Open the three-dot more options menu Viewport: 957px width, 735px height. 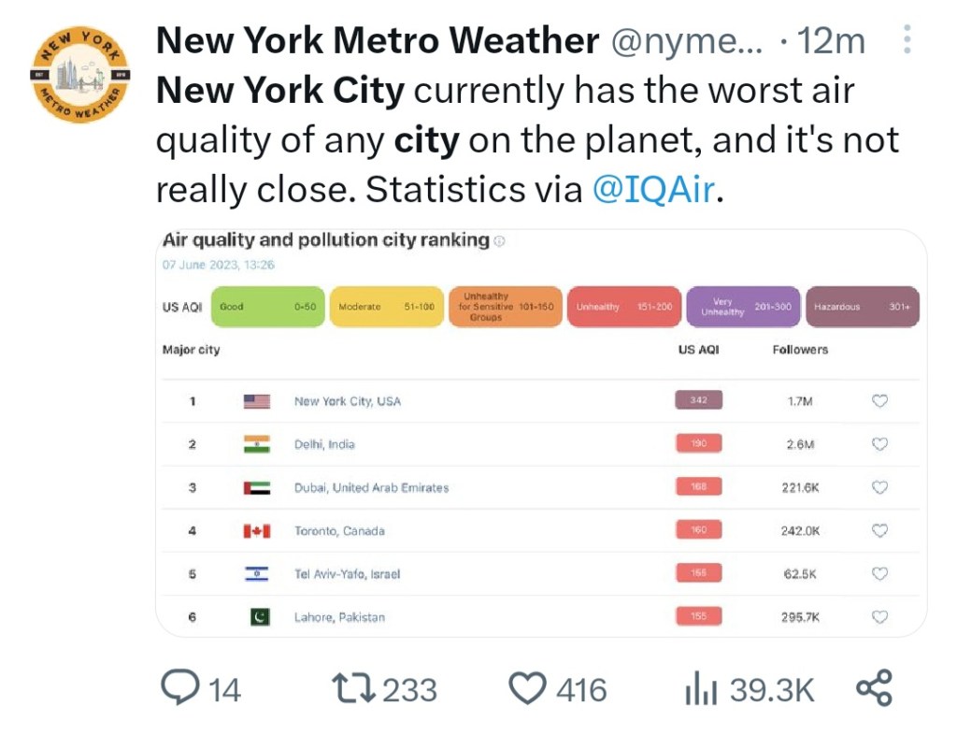(x=907, y=40)
